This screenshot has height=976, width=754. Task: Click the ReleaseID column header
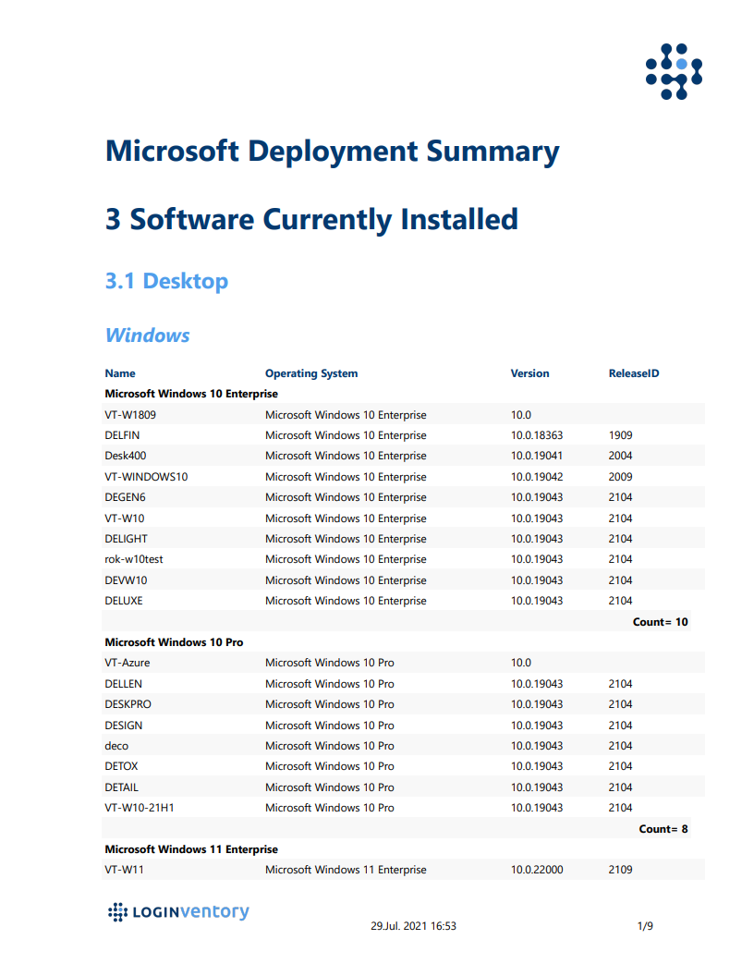pos(634,373)
